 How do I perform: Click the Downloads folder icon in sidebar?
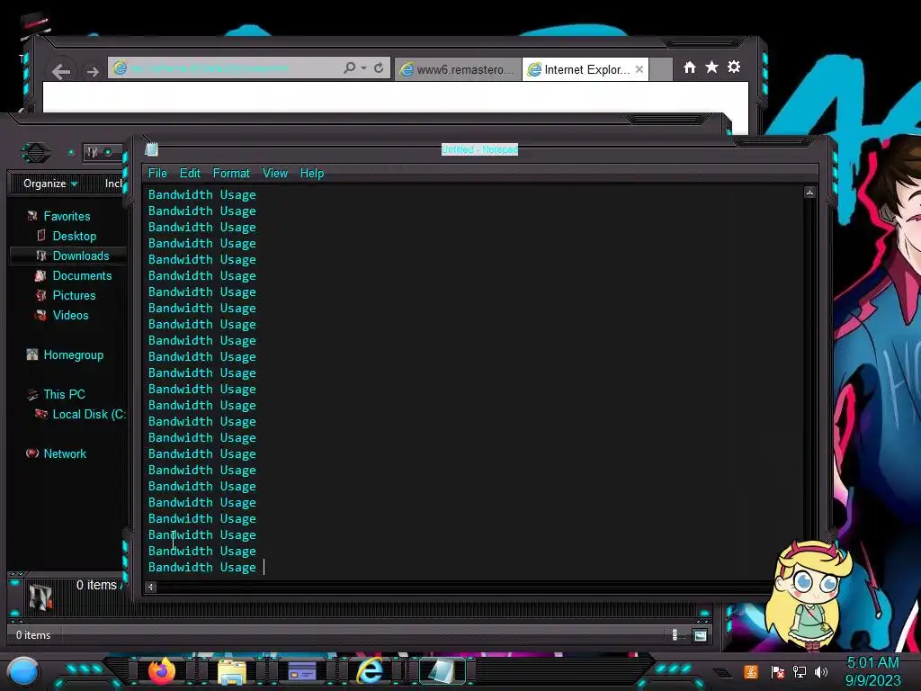click(x=40, y=256)
